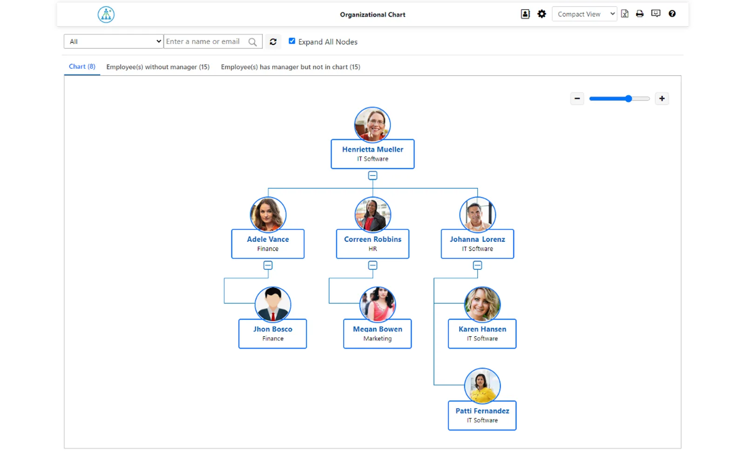
Task: Collapse Johanna Lorenz's subtree
Action: tap(477, 265)
